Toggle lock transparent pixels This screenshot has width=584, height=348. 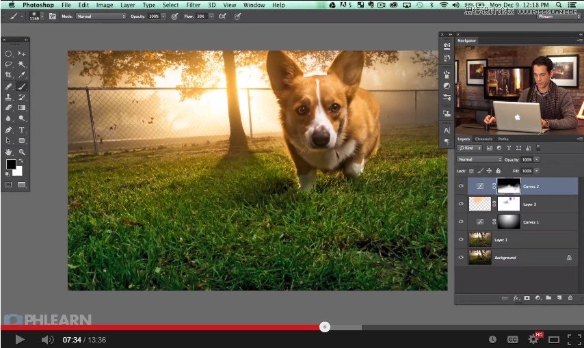tap(472, 171)
